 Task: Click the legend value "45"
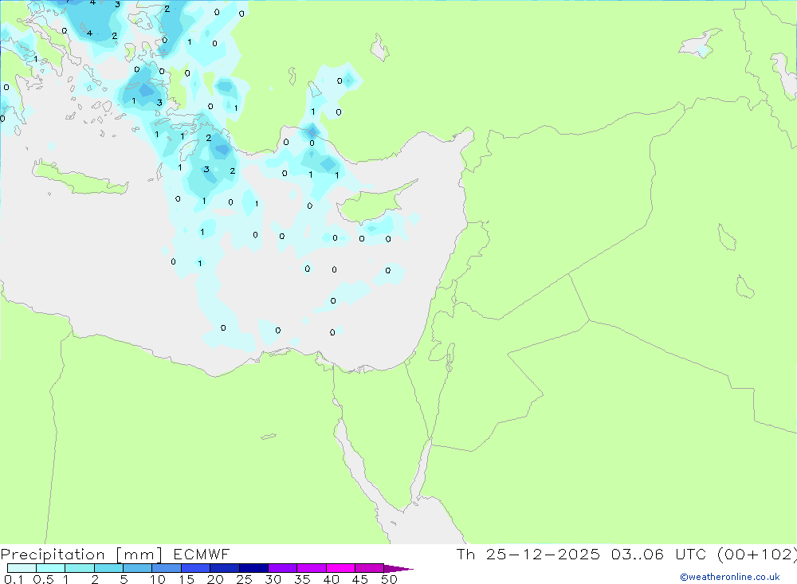360,579
